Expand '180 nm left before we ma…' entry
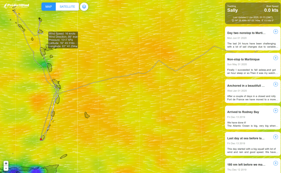 point(276,163)
